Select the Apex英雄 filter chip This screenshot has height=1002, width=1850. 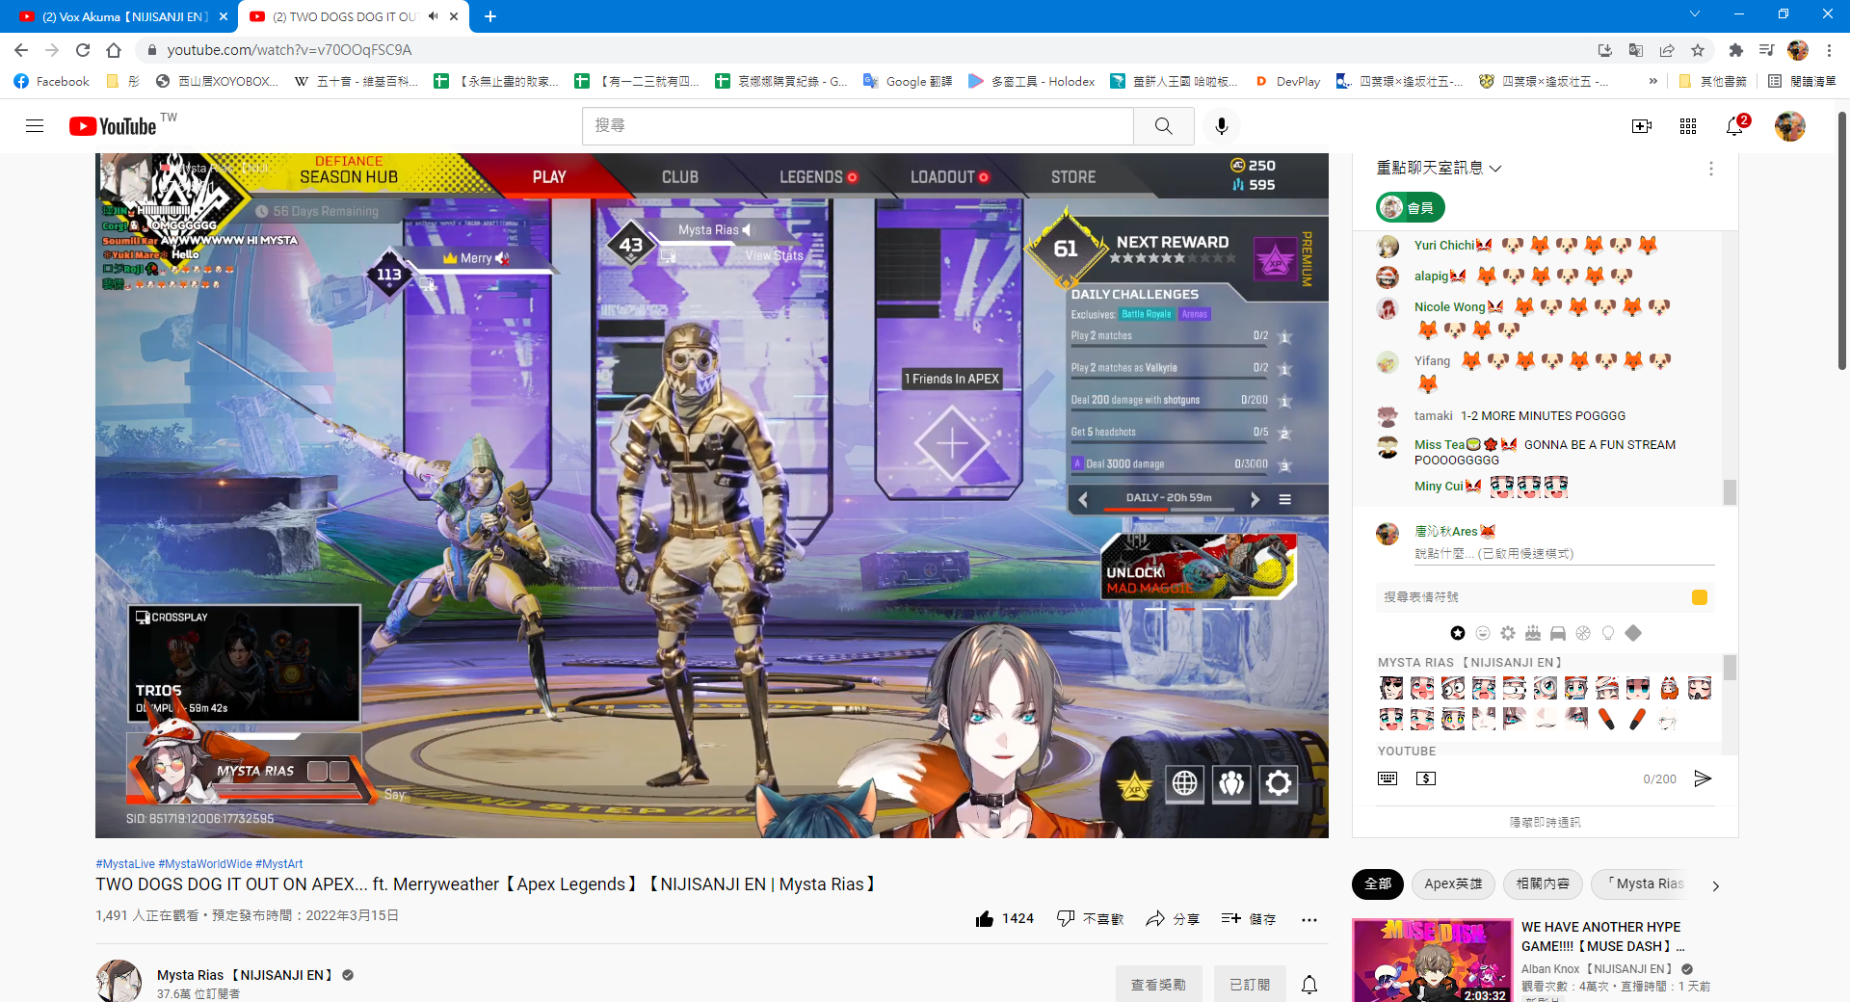click(1453, 883)
